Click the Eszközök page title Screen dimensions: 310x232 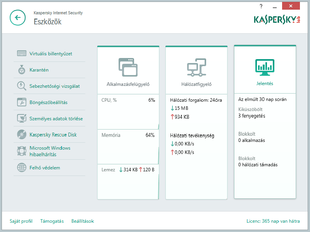coord(47,22)
